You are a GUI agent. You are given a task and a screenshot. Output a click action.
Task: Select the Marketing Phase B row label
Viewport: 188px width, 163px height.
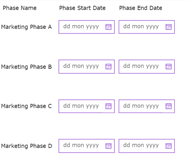(26, 67)
